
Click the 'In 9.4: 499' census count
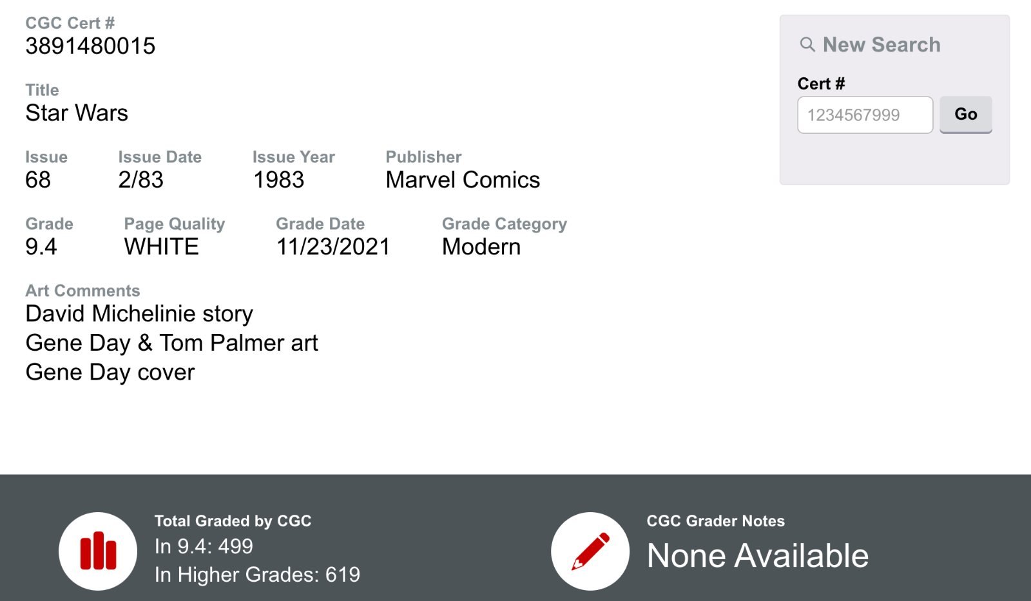point(204,546)
